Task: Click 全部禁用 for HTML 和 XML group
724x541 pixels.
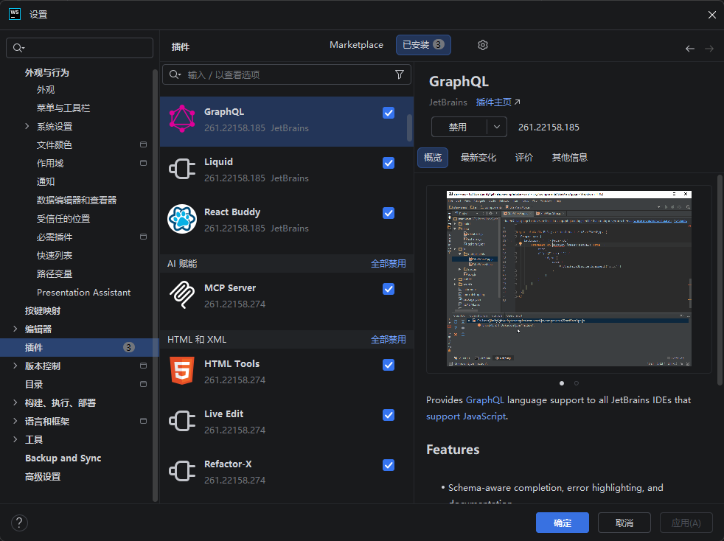Action: pos(389,340)
